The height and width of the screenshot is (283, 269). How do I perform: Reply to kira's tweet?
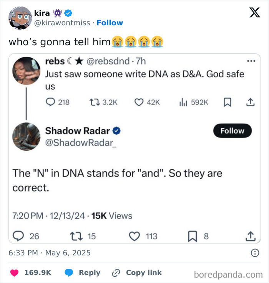pyautogui.click(x=83, y=273)
